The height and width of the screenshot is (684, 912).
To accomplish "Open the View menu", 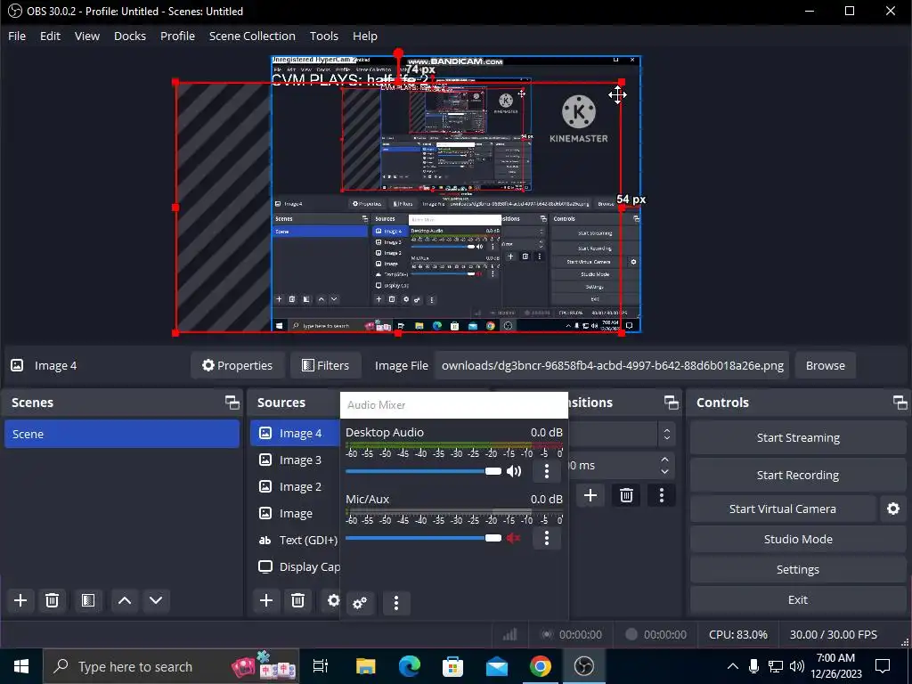I will click(x=87, y=36).
